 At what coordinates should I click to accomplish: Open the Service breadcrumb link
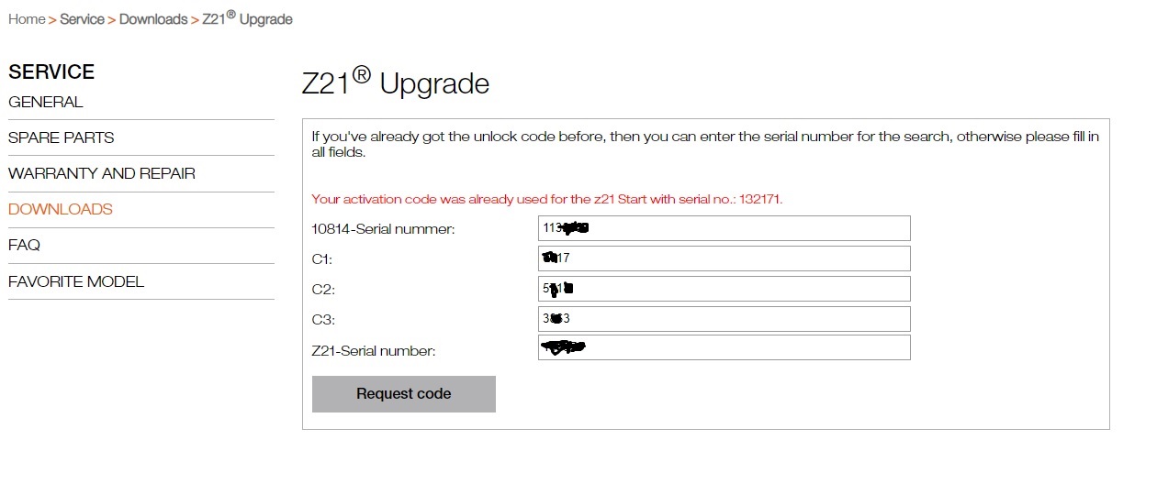tap(82, 19)
